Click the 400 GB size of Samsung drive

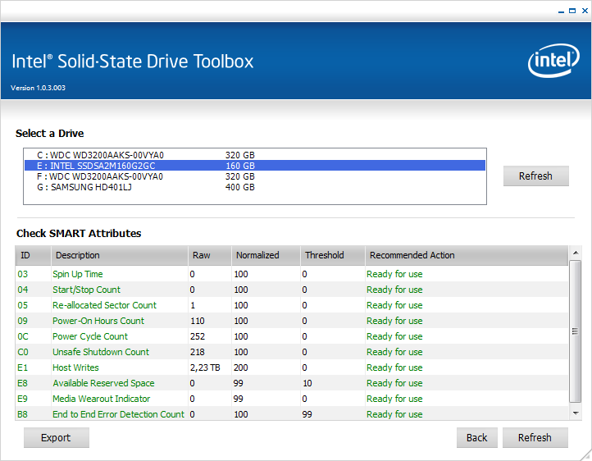point(240,187)
